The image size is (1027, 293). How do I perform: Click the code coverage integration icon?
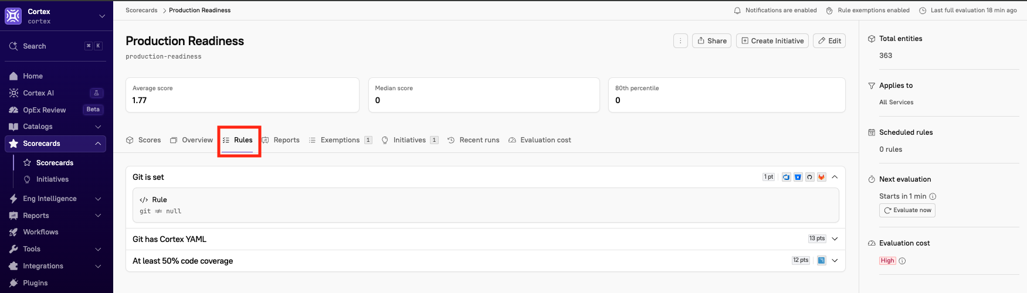(822, 260)
